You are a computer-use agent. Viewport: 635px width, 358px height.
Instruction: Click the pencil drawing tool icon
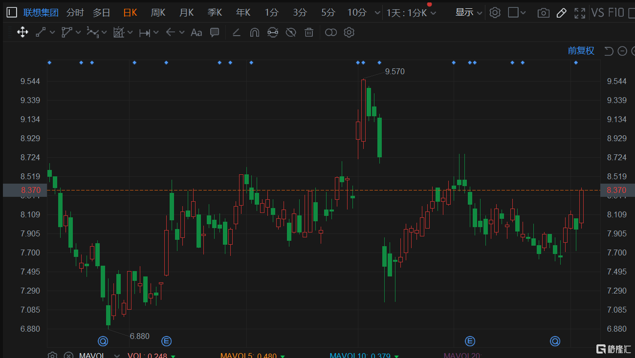tap(561, 13)
